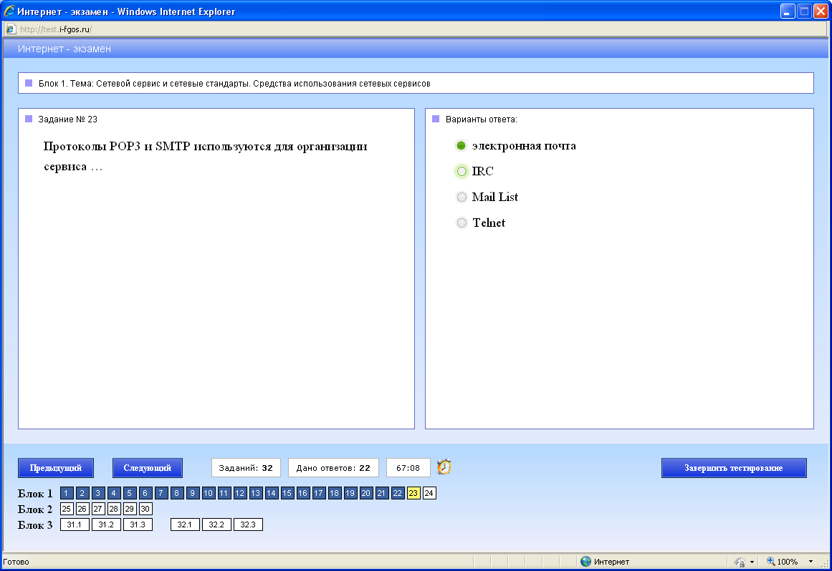Select question 32.3 box
The image size is (832, 571).
pyautogui.click(x=248, y=524)
